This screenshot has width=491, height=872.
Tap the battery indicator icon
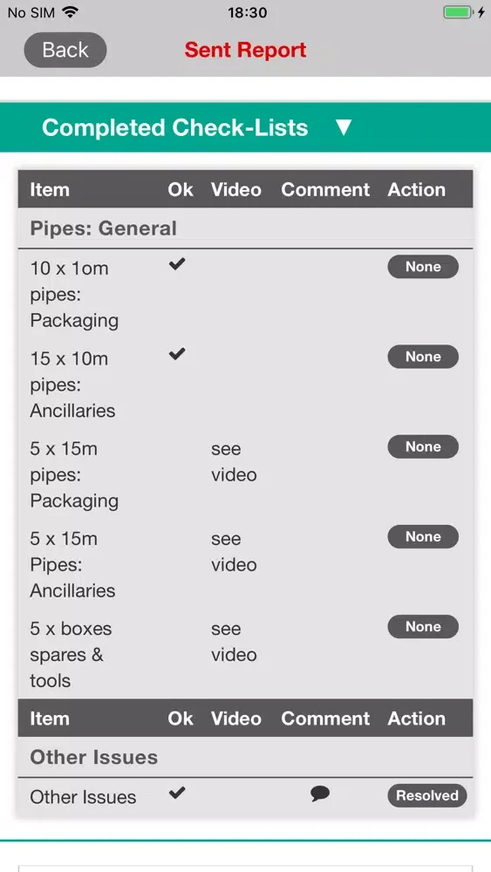click(x=458, y=12)
